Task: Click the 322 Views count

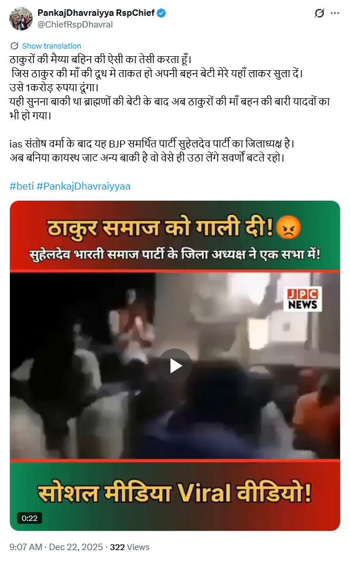Action: [129, 547]
